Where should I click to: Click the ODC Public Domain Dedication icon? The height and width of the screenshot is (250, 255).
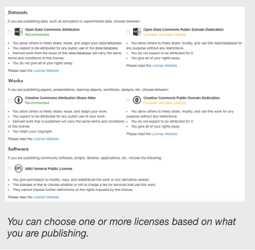coord(137,32)
